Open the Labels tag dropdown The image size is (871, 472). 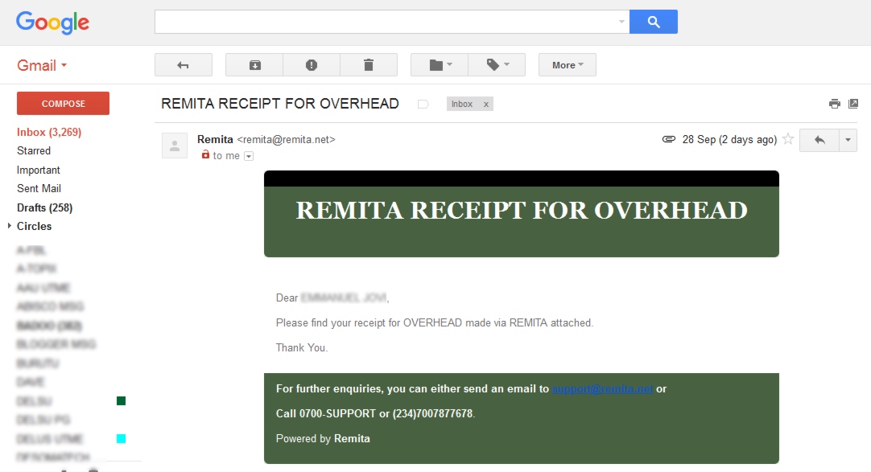point(497,65)
